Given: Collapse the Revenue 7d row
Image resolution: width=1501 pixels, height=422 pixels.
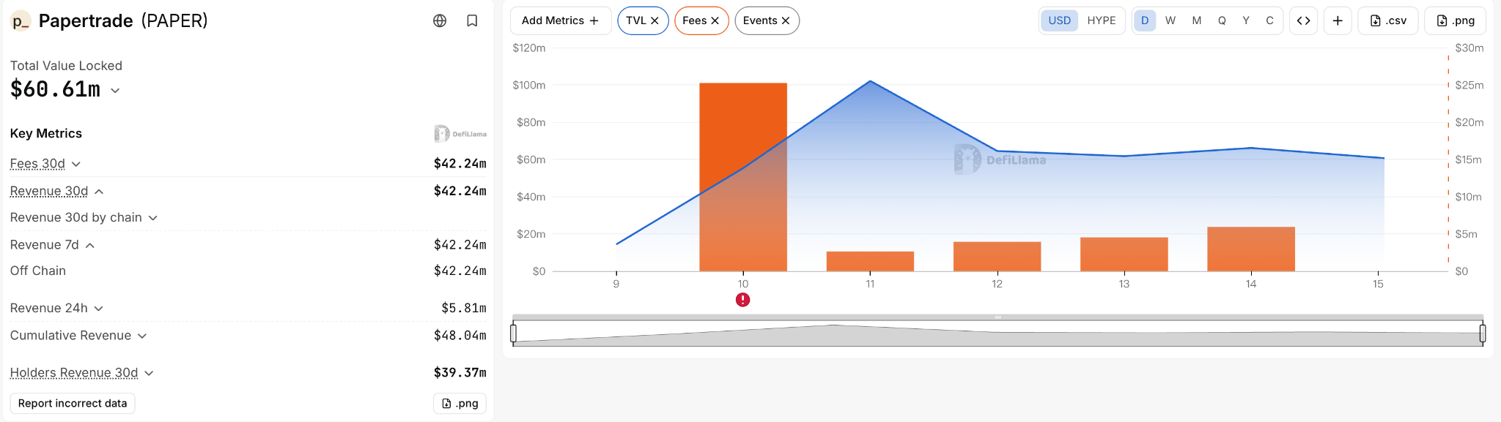Looking at the screenshot, I should (x=90, y=245).
